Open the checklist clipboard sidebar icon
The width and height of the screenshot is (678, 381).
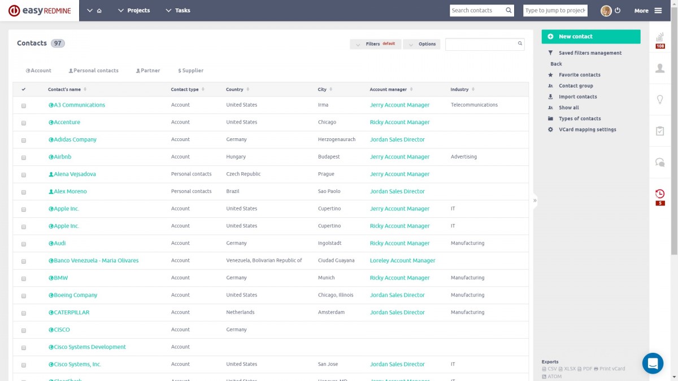coord(660,130)
